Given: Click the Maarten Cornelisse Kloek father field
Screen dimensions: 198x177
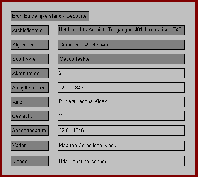Looking at the screenshot, I should (121, 146).
